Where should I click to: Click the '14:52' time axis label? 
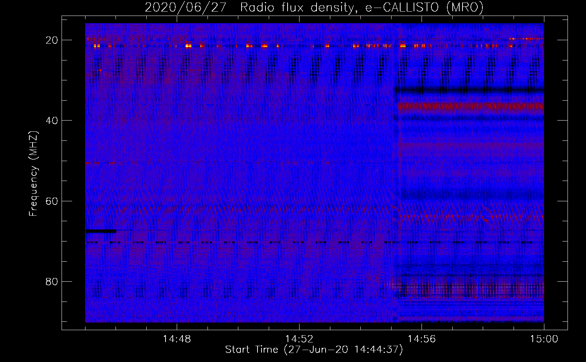[299, 339]
